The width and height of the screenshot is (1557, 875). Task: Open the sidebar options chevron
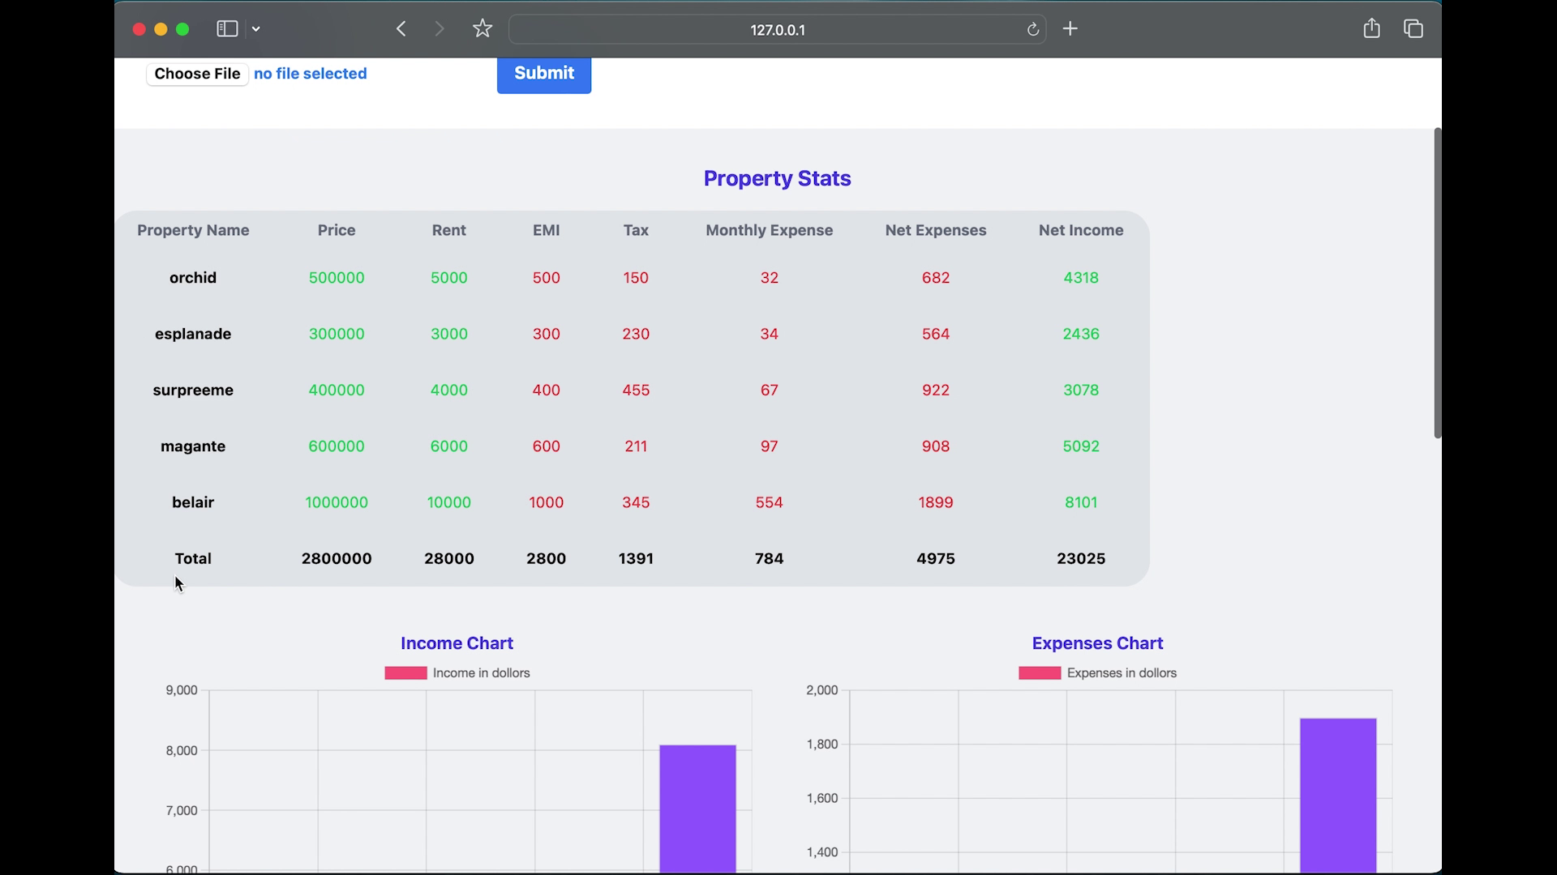256,28
